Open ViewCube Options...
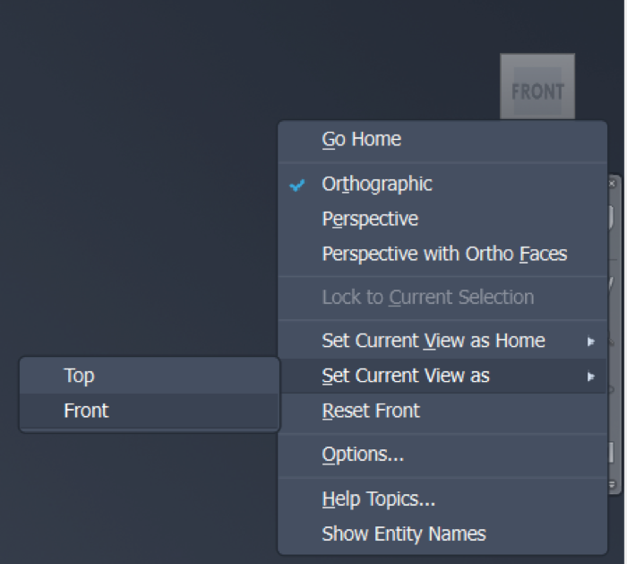Screen dimensions: 627x564 (363, 455)
